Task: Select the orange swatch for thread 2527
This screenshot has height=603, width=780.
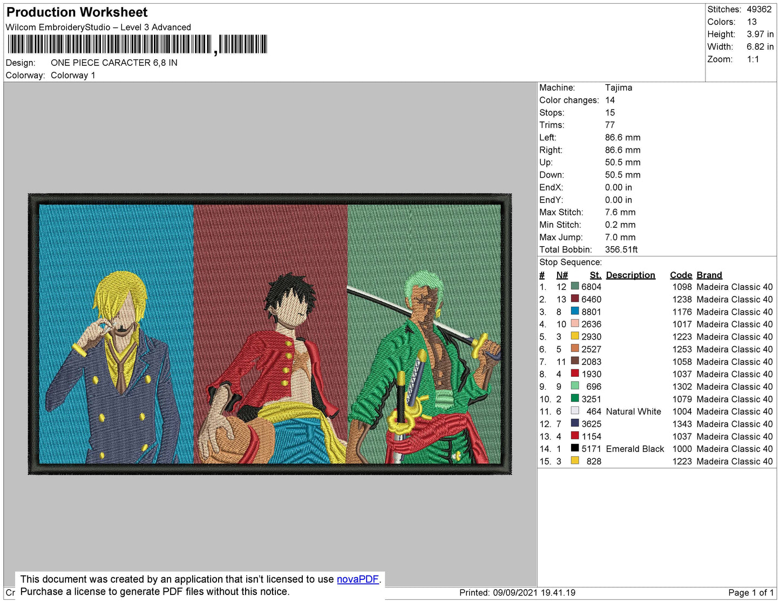Action: click(x=575, y=349)
